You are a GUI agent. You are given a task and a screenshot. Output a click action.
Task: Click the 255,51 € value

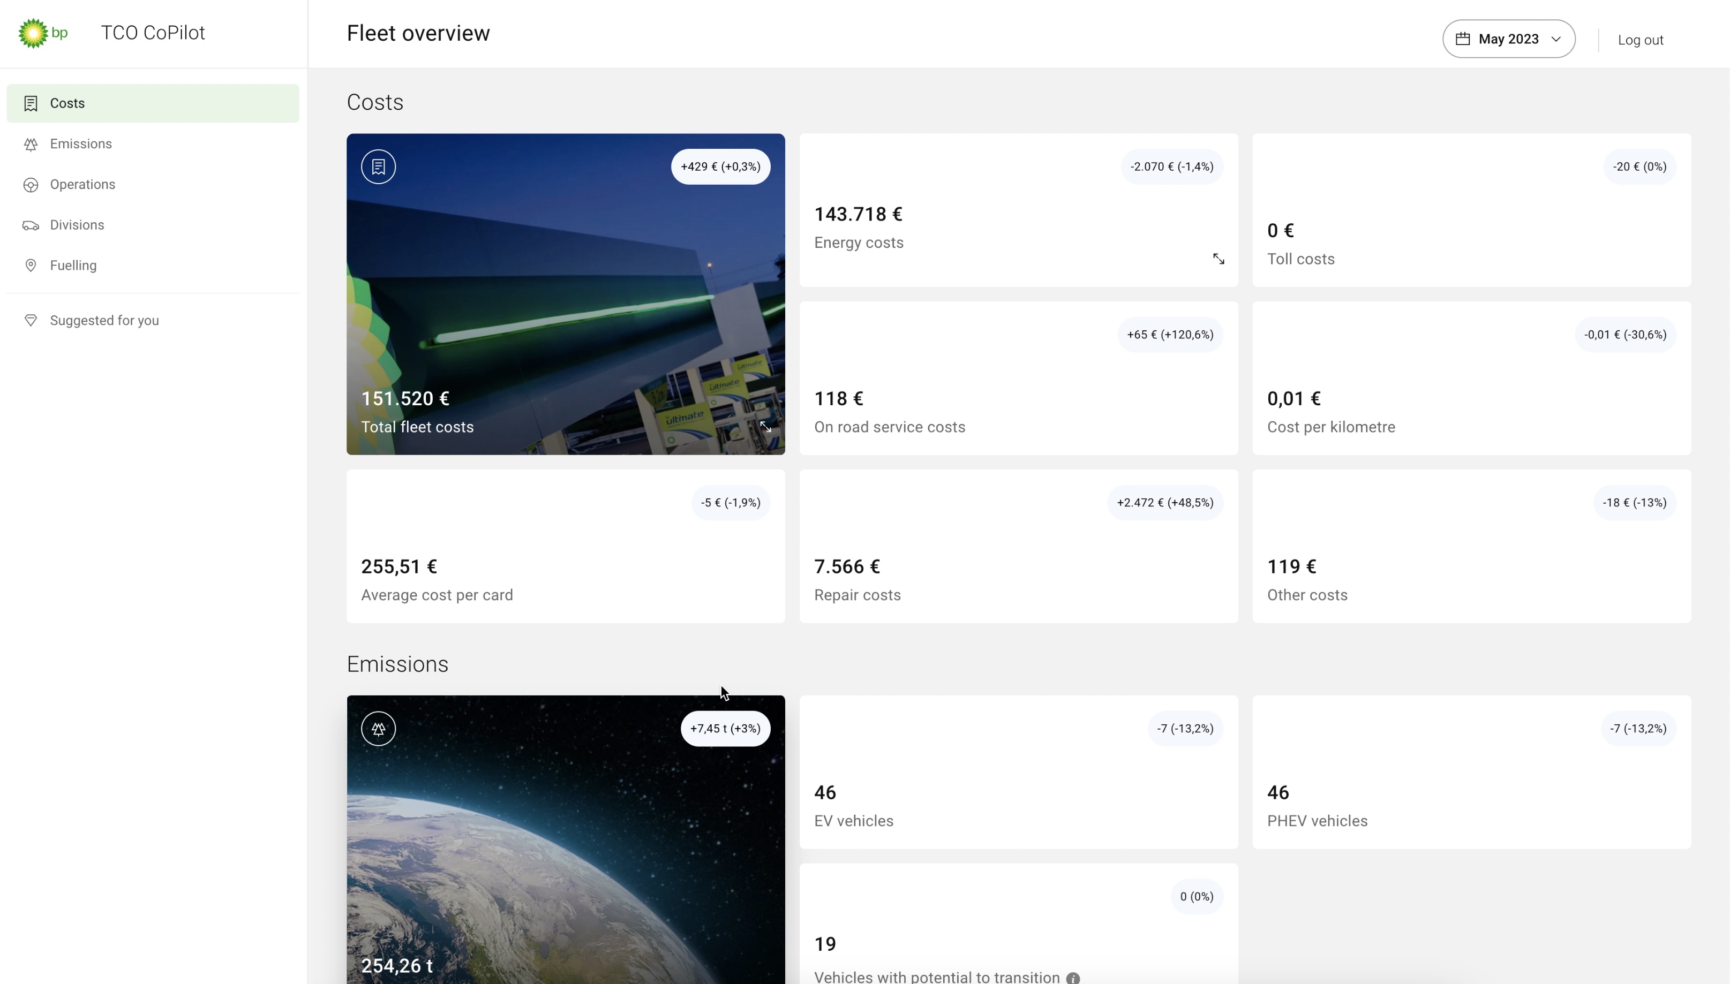[x=399, y=566]
